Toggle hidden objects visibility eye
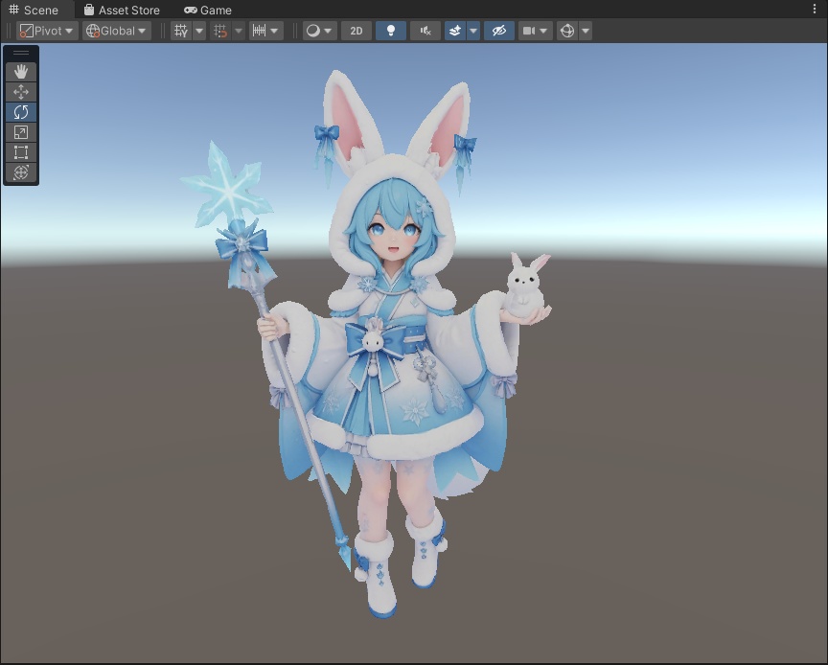 499,31
